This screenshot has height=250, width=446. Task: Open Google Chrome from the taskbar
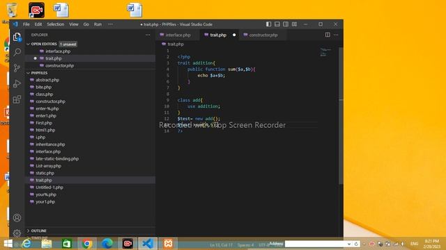point(87,244)
